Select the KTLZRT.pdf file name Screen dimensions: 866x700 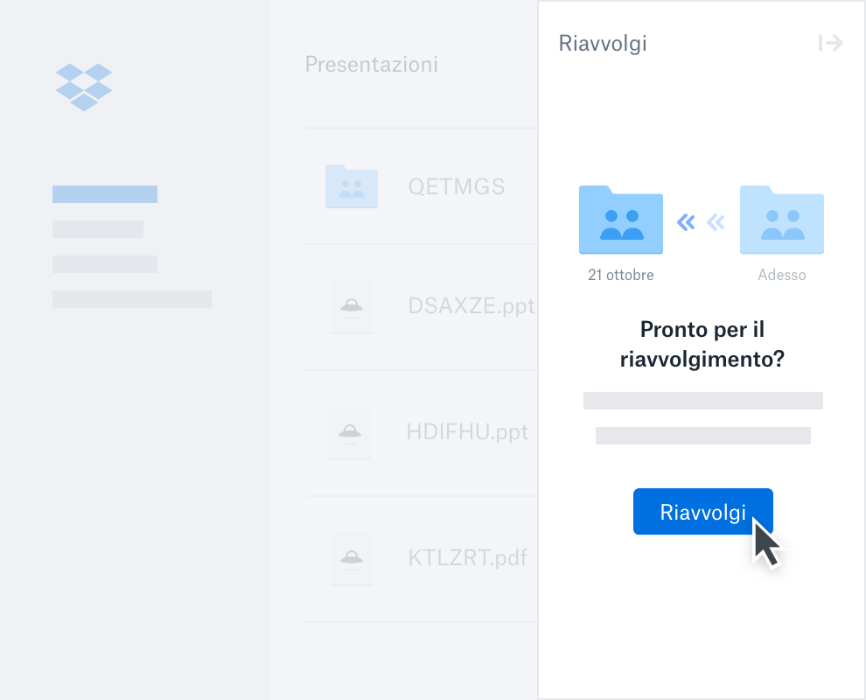point(467,558)
